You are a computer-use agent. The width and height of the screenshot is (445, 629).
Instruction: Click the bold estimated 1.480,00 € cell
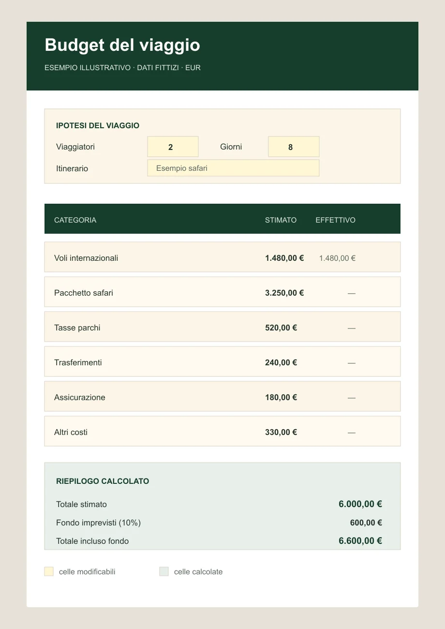(284, 258)
